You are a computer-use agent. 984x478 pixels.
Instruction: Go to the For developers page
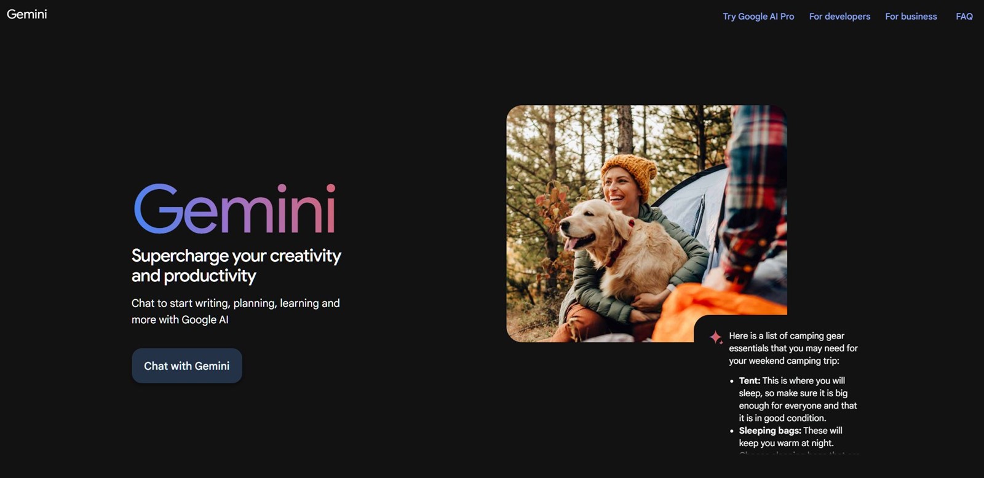(x=839, y=17)
